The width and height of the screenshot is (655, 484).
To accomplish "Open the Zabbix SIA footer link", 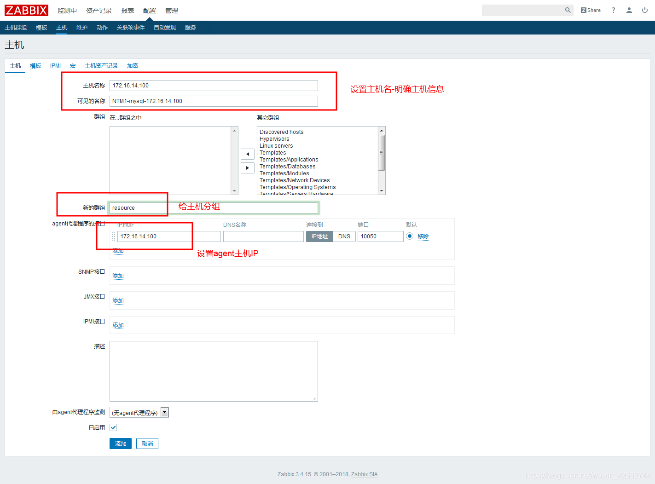I will (364, 474).
